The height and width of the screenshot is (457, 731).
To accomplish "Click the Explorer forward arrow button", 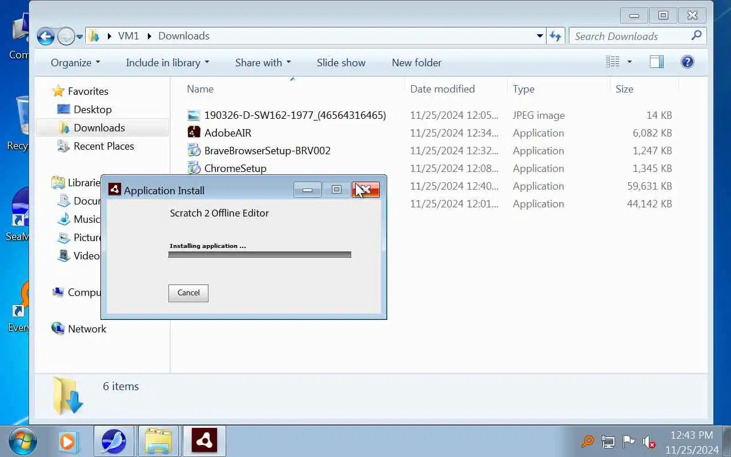I will 66,36.
